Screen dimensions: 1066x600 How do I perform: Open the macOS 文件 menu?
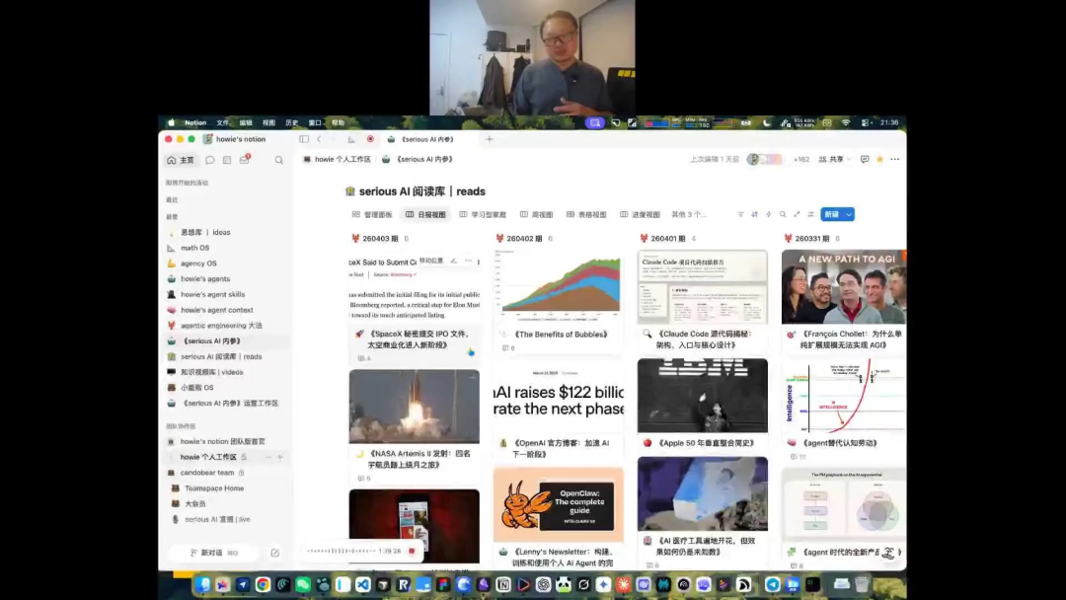point(223,123)
